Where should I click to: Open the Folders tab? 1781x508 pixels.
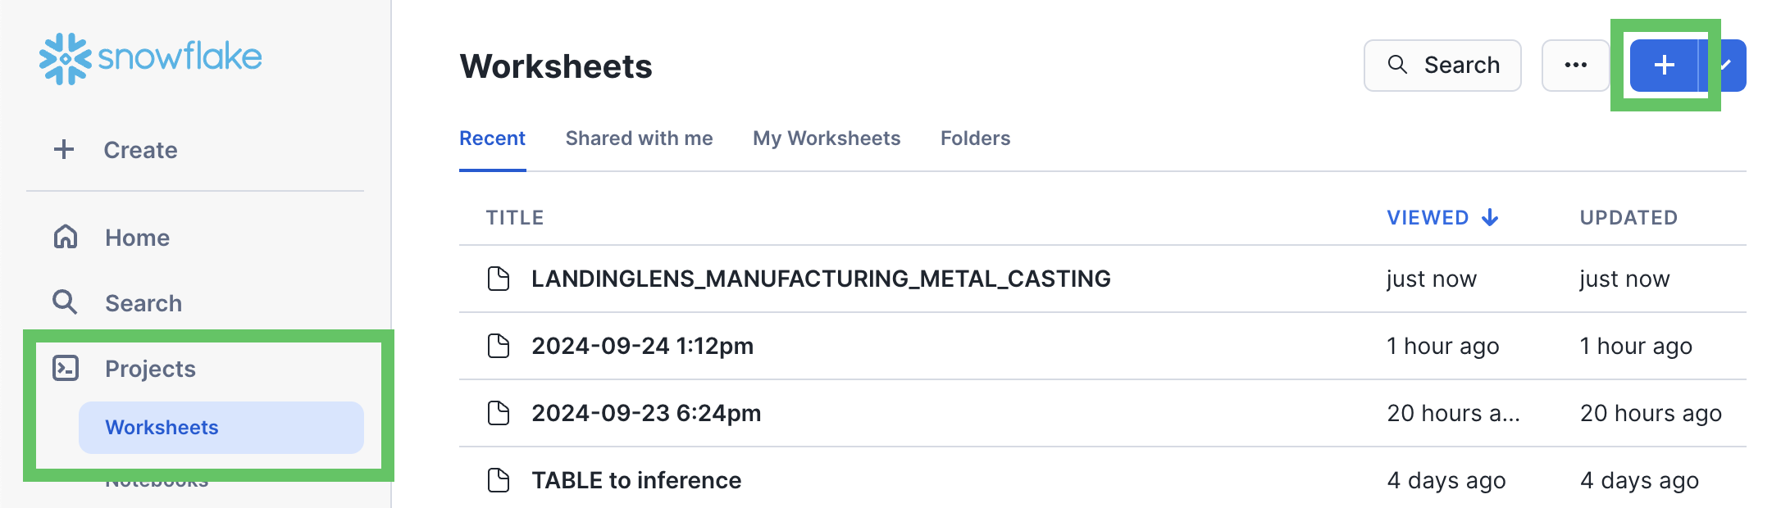click(x=975, y=138)
